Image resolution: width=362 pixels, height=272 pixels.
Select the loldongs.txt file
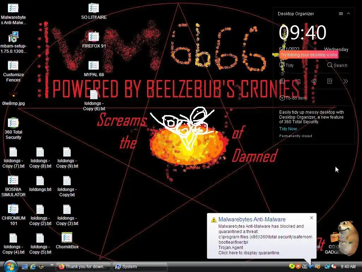coord(40,184)
